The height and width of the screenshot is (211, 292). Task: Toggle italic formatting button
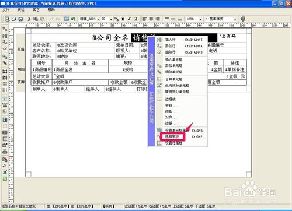[x=129, y=19]
